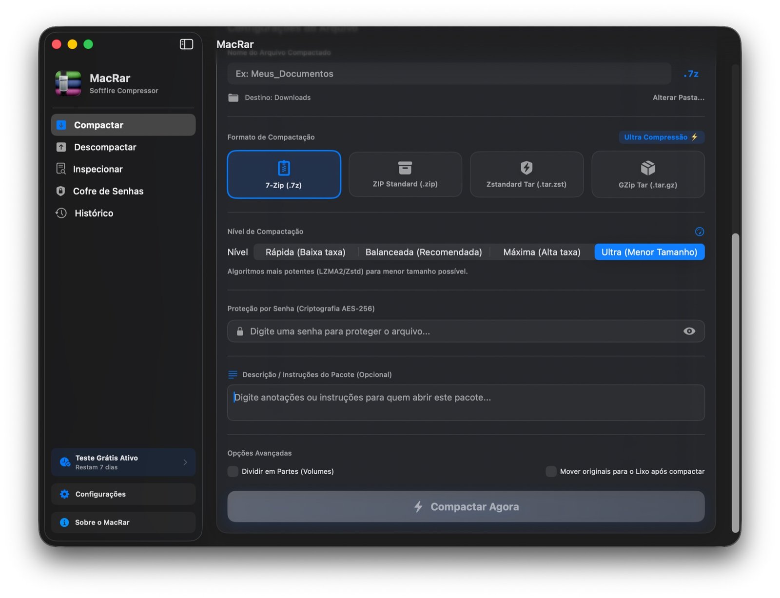Click the compression level info gauge icon
The height and width of the screenshot is (598, 780).
(700, 231)
